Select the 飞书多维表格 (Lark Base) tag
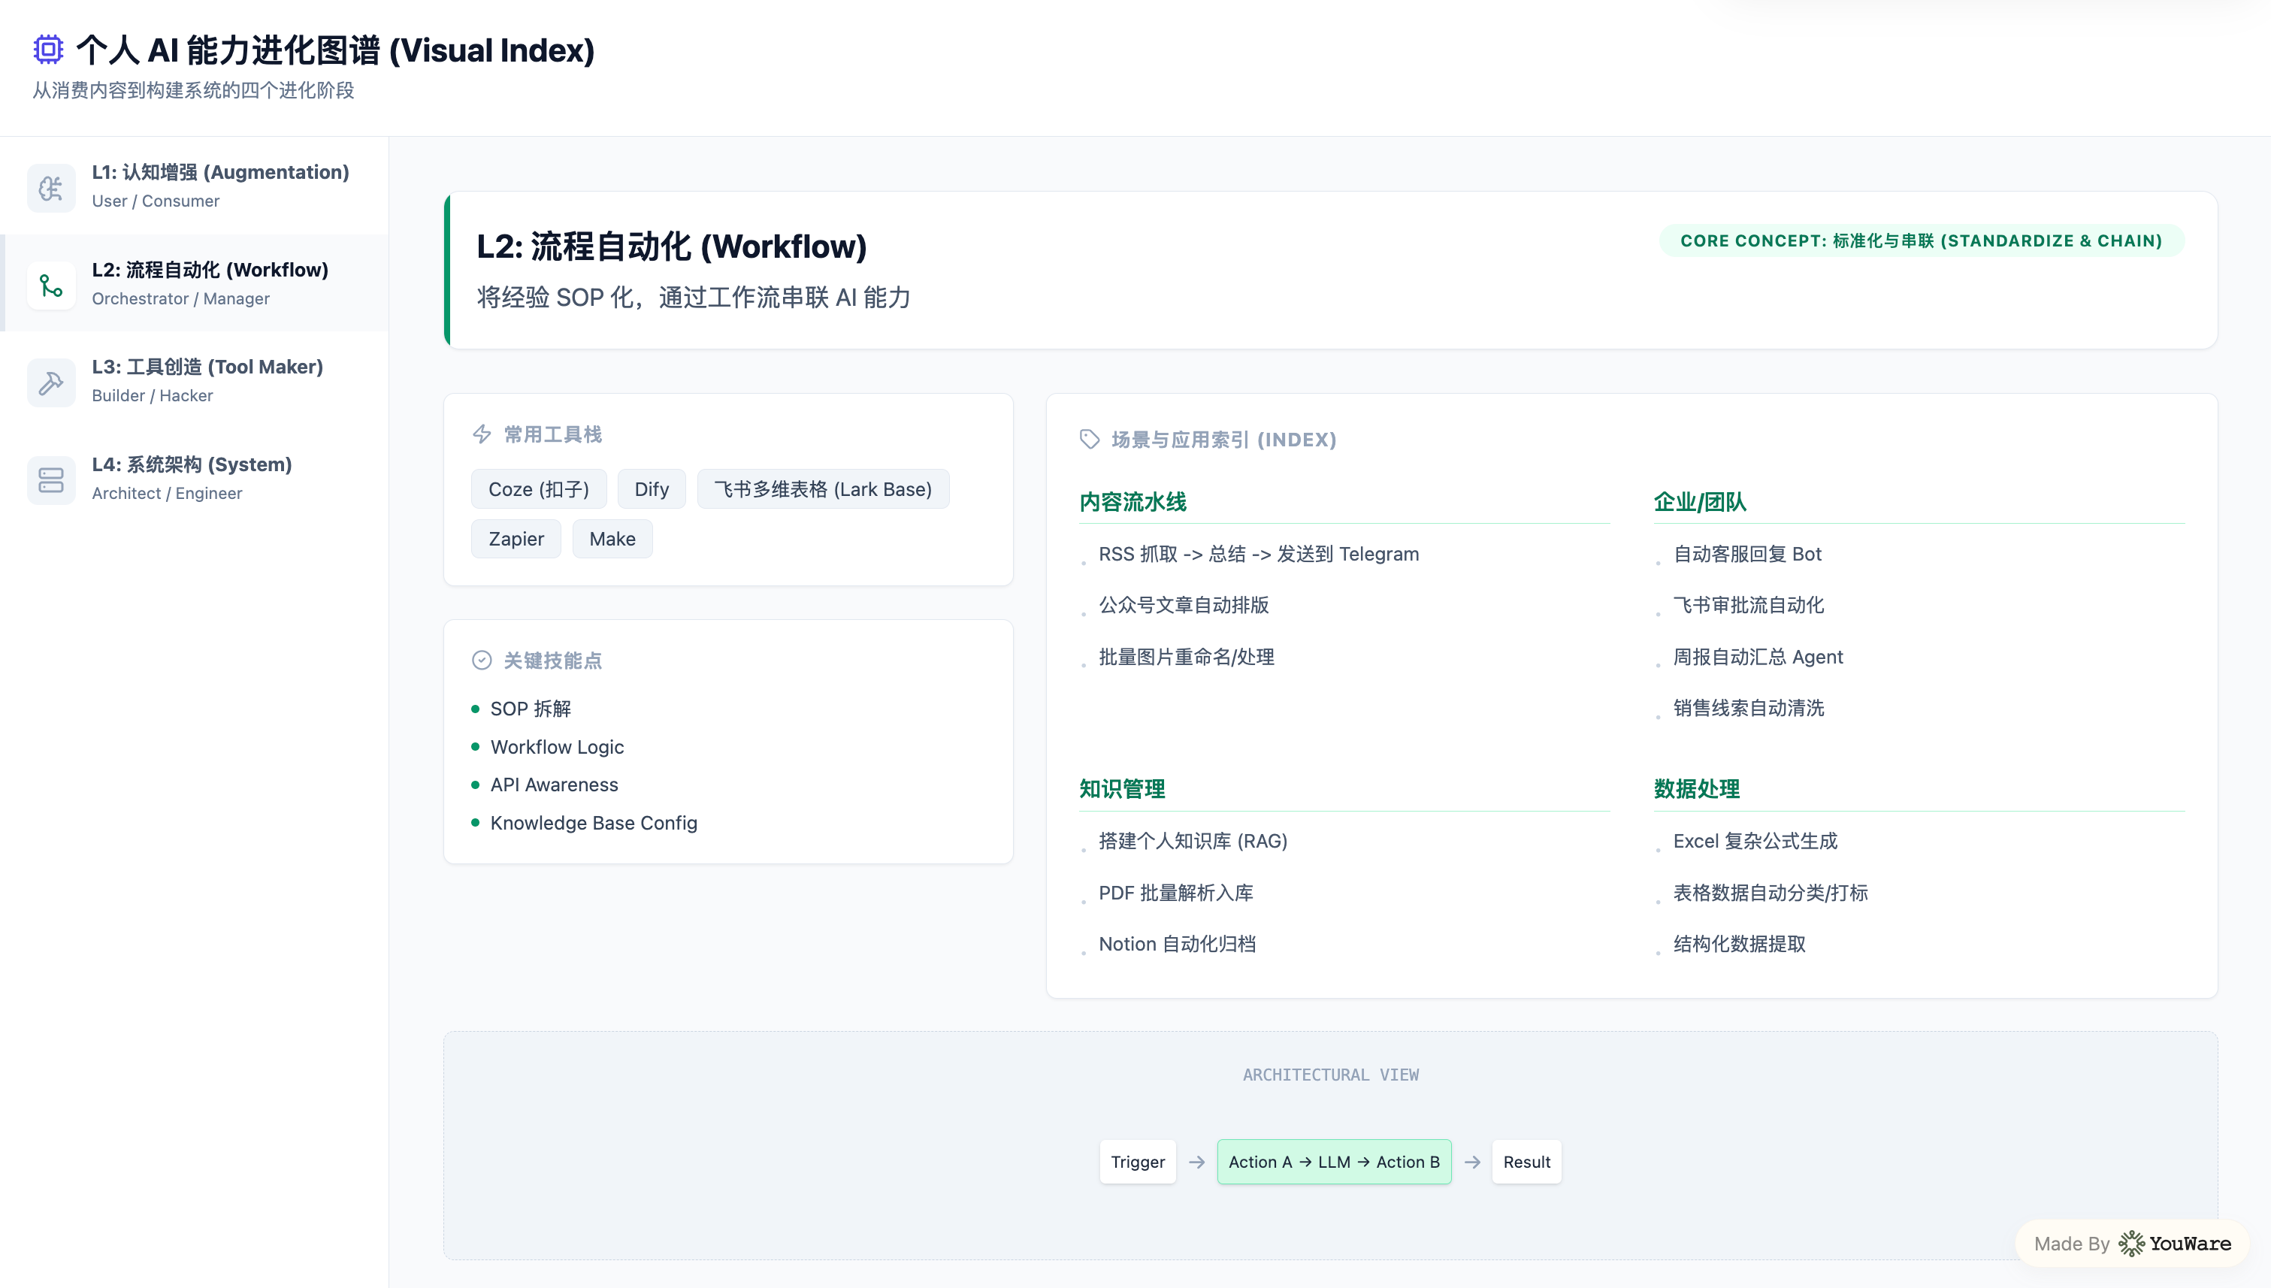Screen dimensions: 2271x1288 pyautogui.click(x=823, y=489)
